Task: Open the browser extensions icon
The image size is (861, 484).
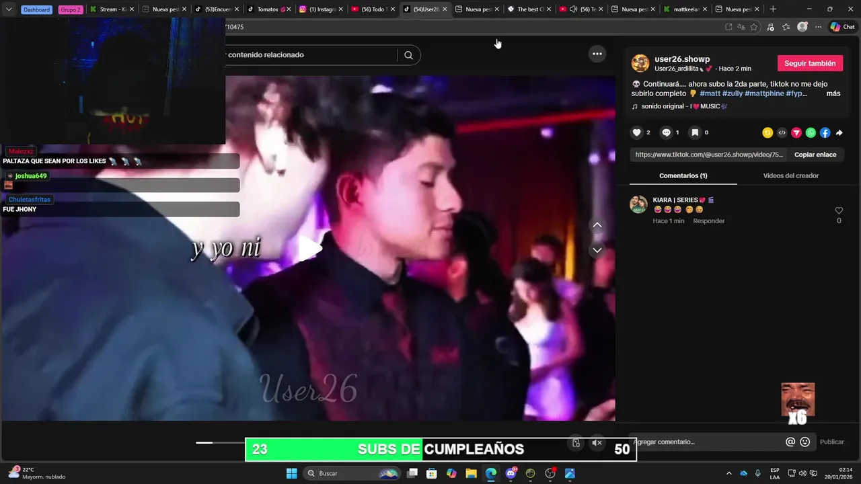Action: [770, 27]
